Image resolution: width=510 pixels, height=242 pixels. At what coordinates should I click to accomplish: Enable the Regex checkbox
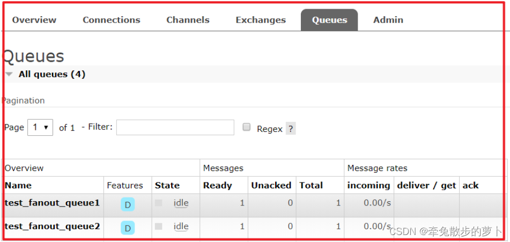pyautogui.click(x=247, y=127)
